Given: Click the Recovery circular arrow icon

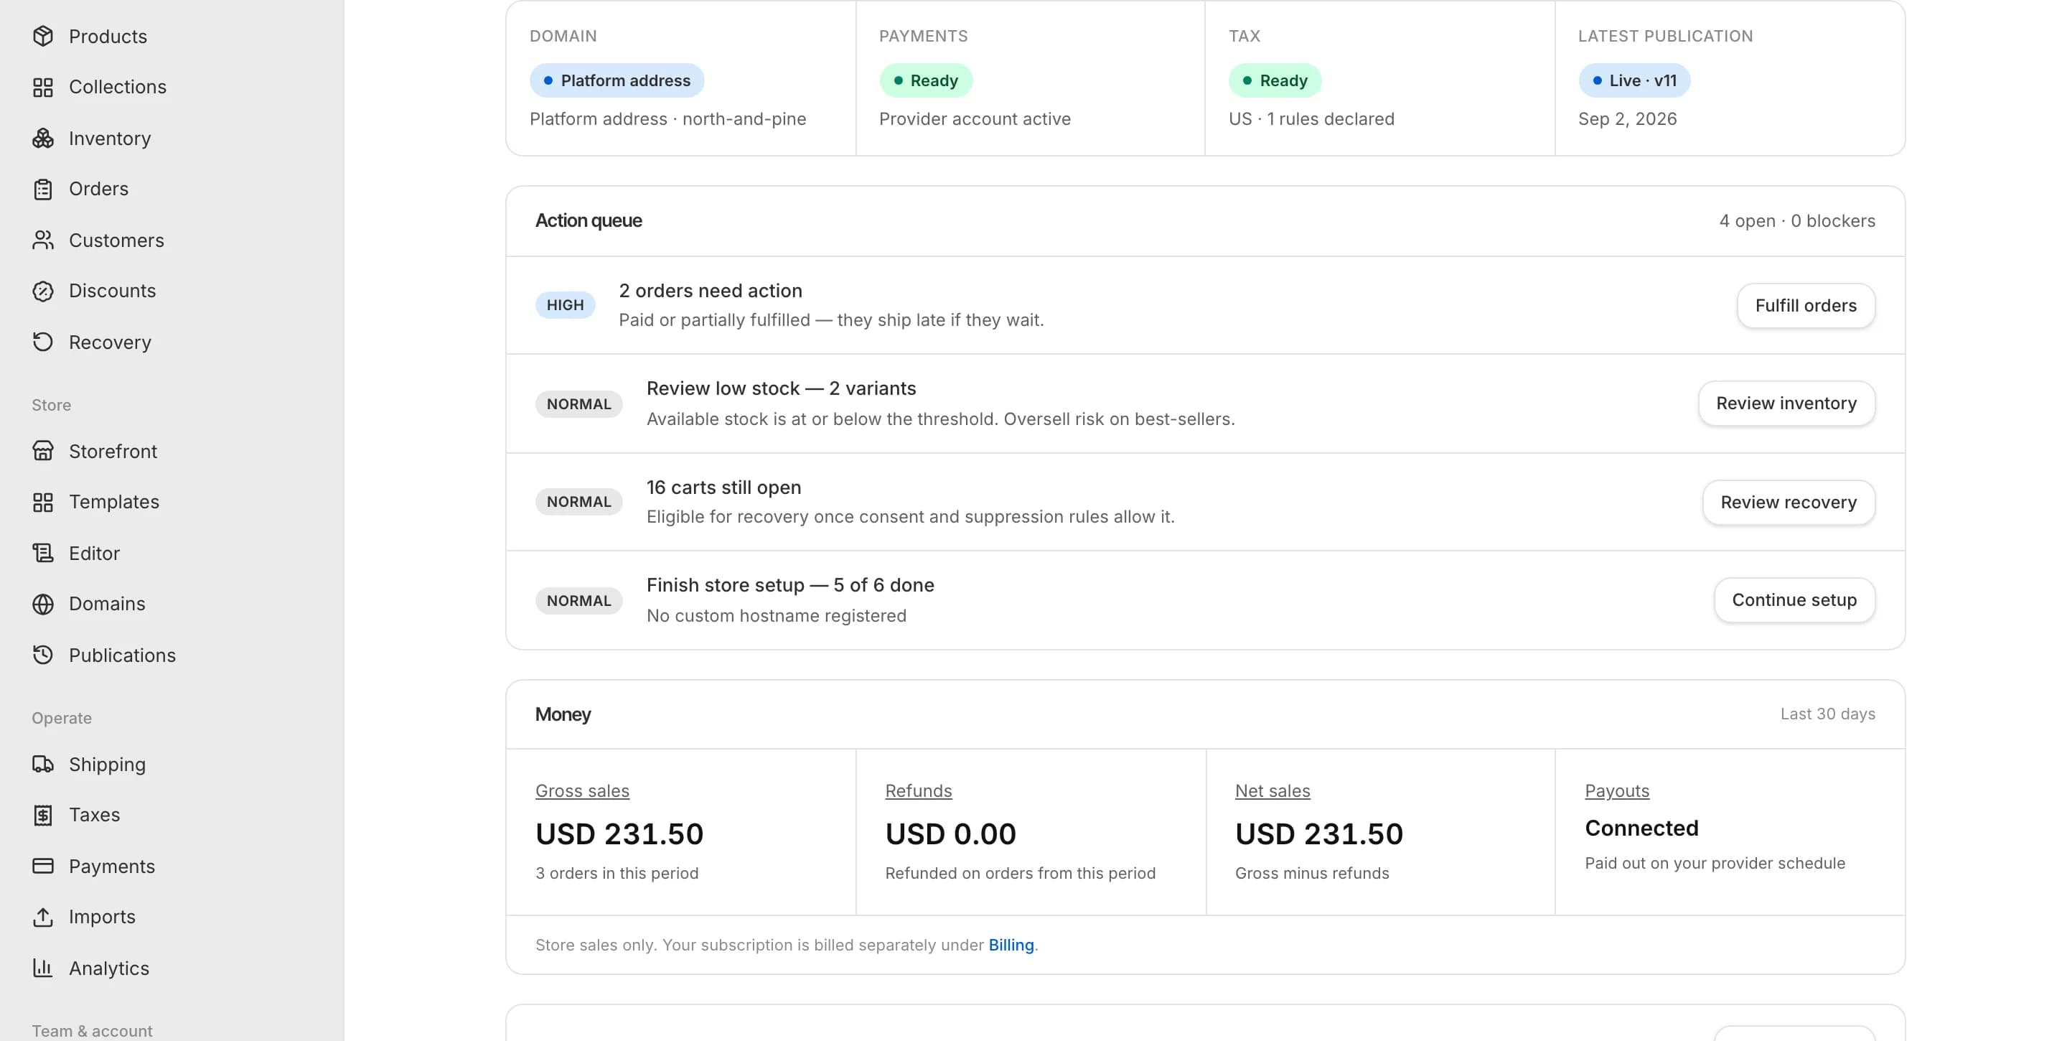Looking at the screenshot, I should click(42, 342).
